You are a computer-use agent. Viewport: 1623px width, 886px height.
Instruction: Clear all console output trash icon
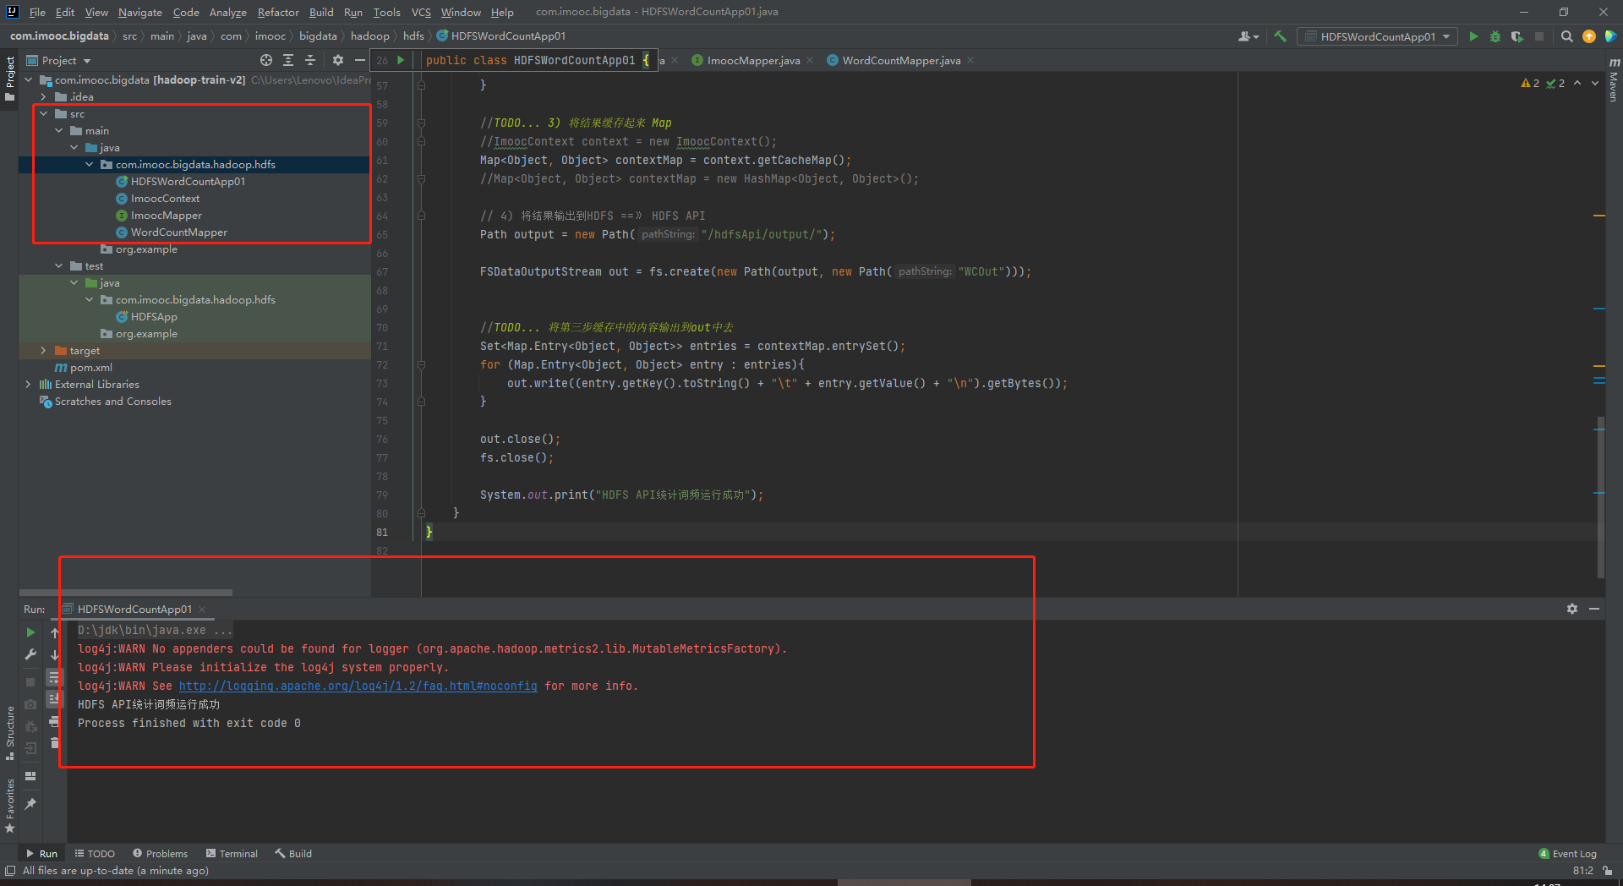pyautogui.click(x=54, y=743)
